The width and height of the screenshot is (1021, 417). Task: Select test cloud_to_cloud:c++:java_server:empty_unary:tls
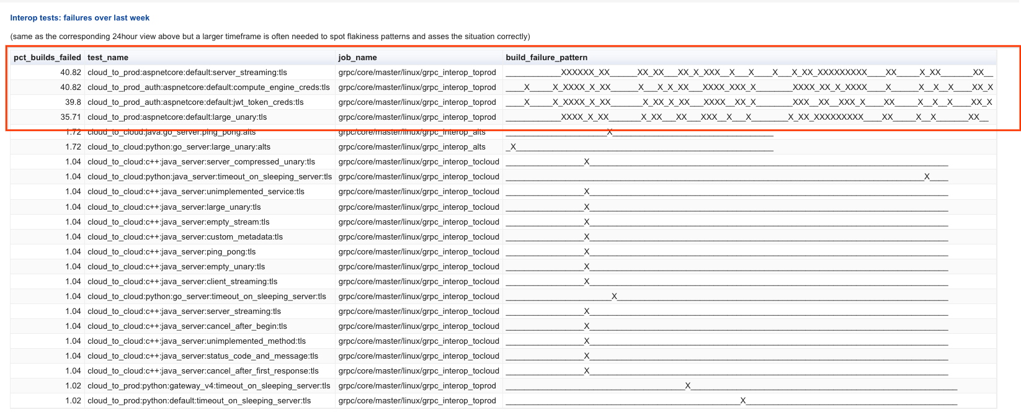[x=176, y=267]
